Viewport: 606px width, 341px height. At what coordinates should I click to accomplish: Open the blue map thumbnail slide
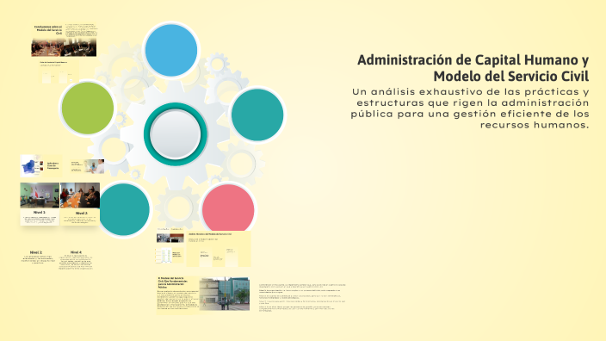tap(41, 166)
